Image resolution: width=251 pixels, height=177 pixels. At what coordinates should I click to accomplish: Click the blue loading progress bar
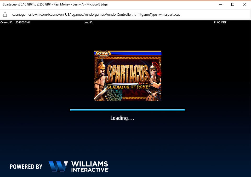(128, 110)
